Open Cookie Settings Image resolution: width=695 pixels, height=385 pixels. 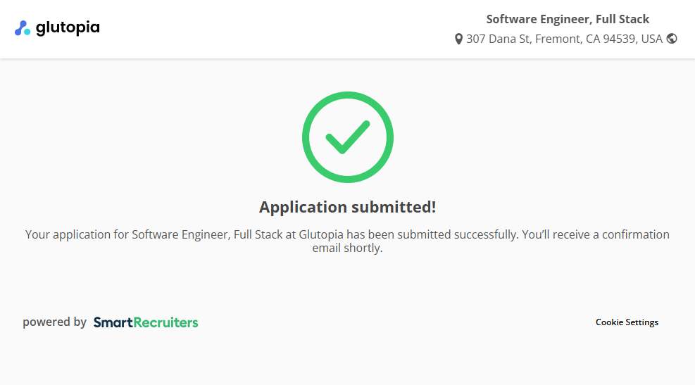coord(627,322)
